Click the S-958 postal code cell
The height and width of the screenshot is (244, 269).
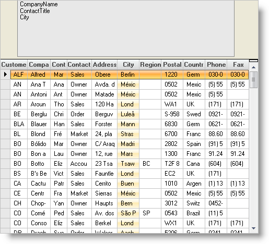click(x=172, y=114)
